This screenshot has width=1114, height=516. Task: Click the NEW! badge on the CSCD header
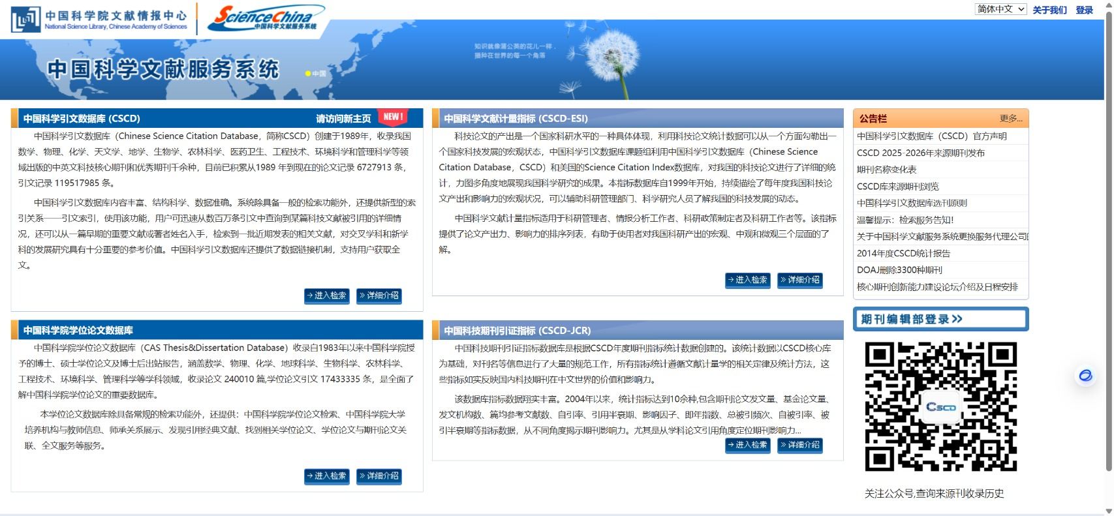coord(393,117)
